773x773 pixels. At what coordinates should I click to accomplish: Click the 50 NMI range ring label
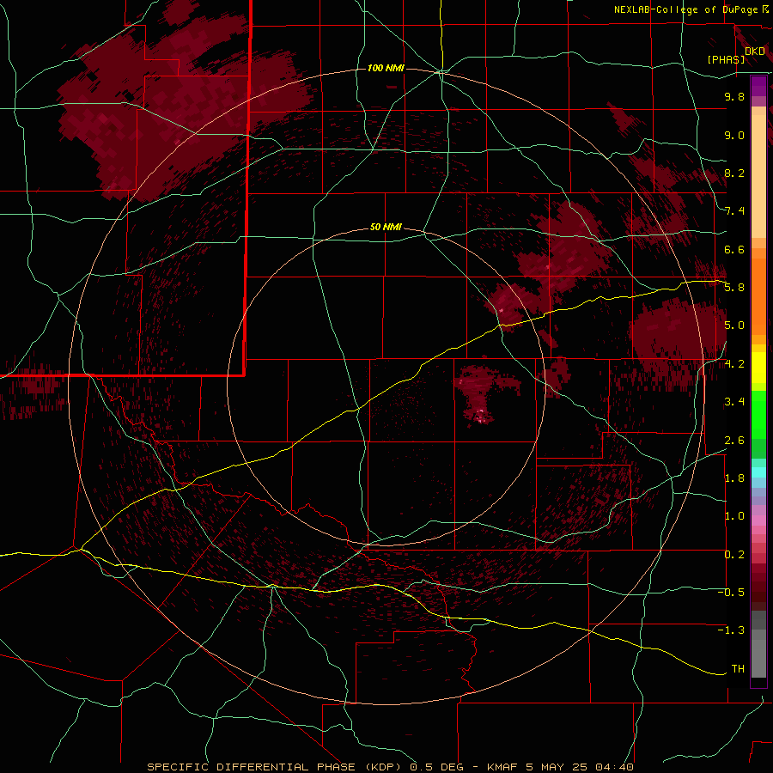(386, 227)
